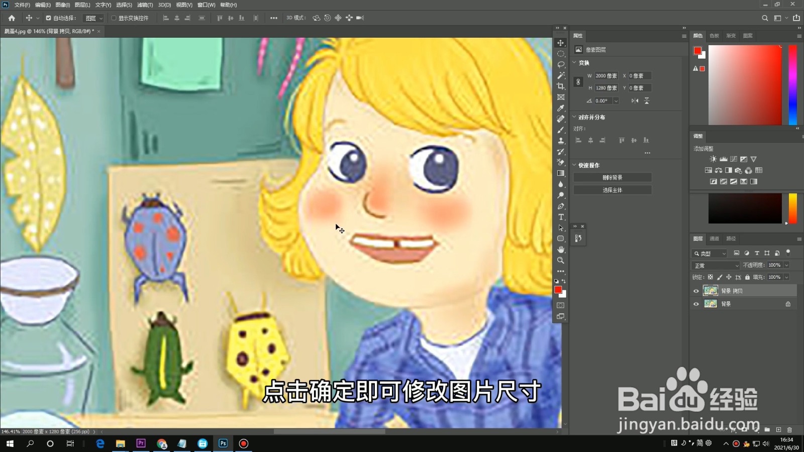Open the 滤镜(T) menu

tap(145, 5)
